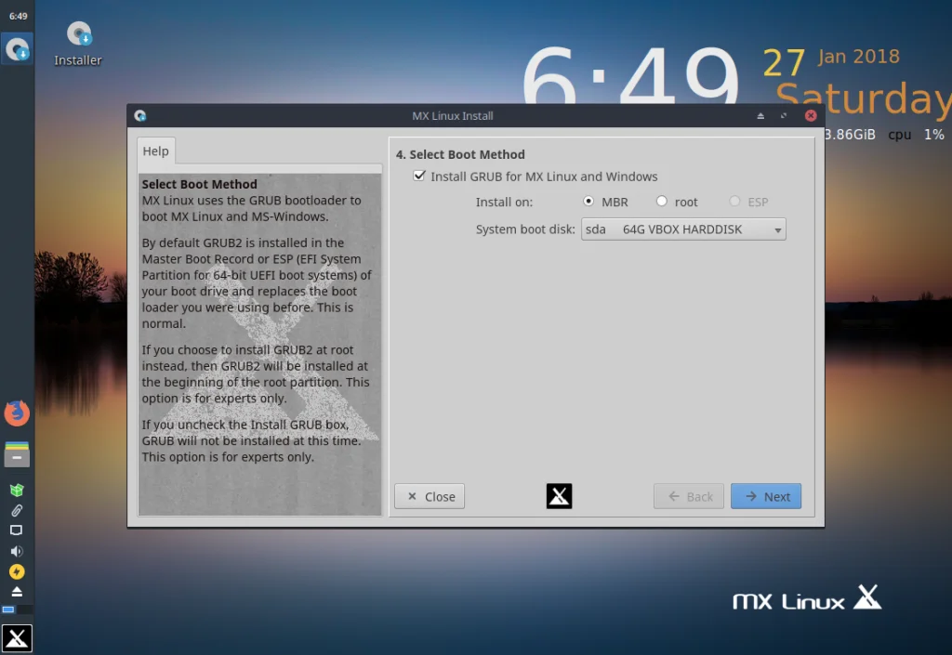The width and height of the screenshot is (952, 655).
Task: Click the paperclip clipboard tray icon
Action: (17, 510)
